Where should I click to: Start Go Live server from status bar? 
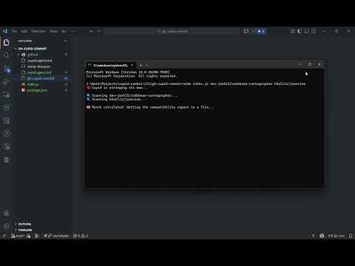click(336, 236)
